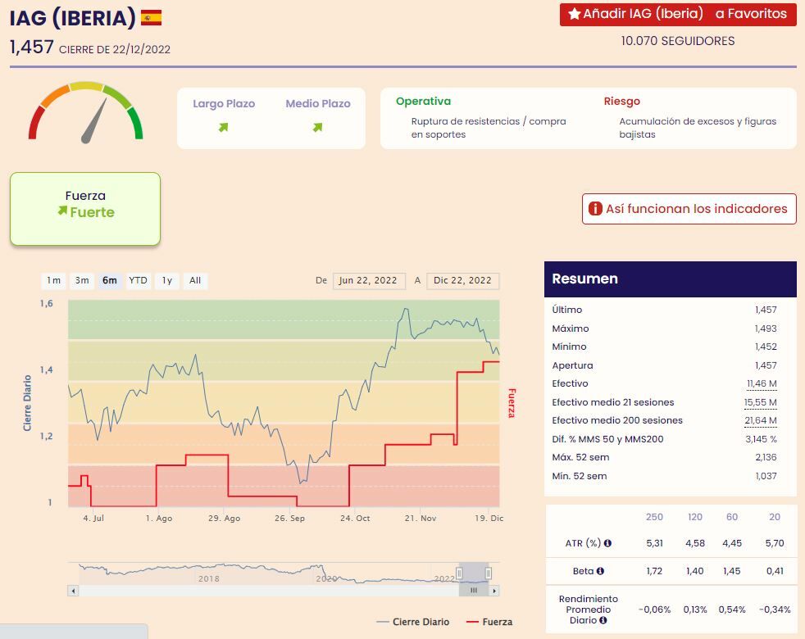805x639 pixels.
Task: Click the Apertura row label
Action: [x=572, y=365]
